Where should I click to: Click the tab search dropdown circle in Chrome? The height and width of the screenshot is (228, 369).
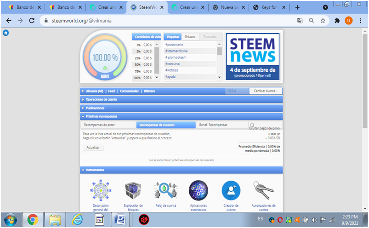(325, 7)
